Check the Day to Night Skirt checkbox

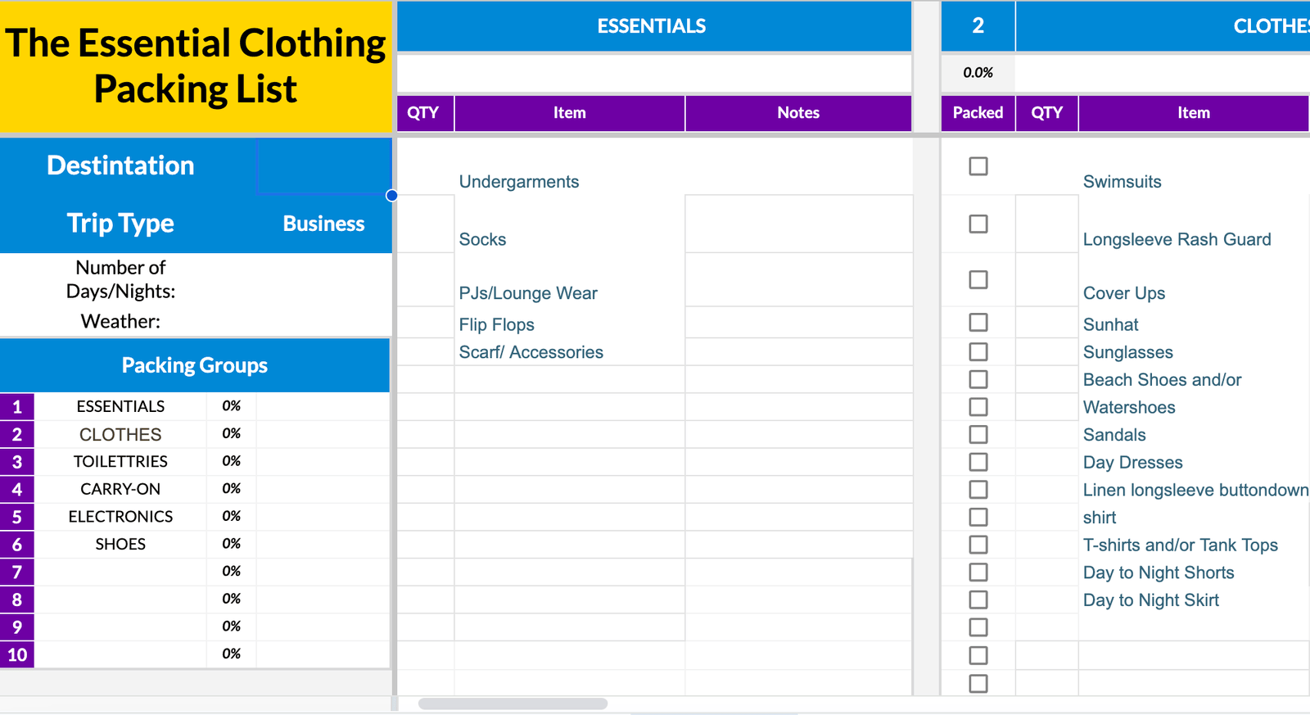(978, 600)
